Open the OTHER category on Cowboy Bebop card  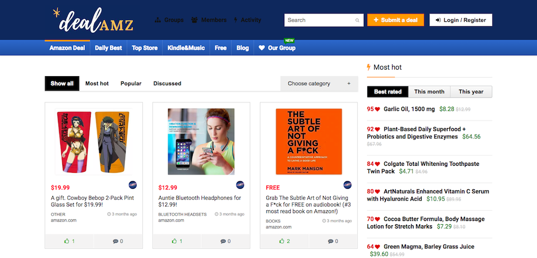(58, 215)
